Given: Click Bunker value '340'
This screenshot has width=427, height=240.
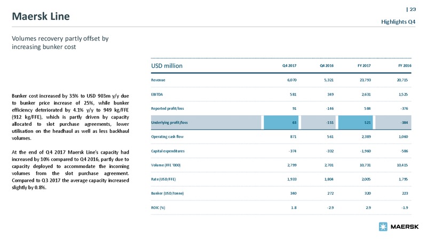Looking at the screenshot, I should (x=293, y=194).
